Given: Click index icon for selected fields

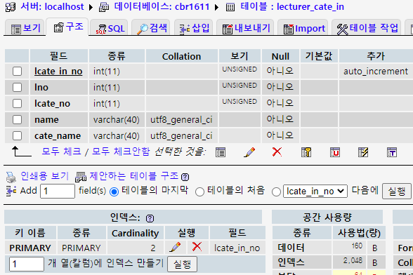Looking at the screenshot, I should [x=363, y=152].
